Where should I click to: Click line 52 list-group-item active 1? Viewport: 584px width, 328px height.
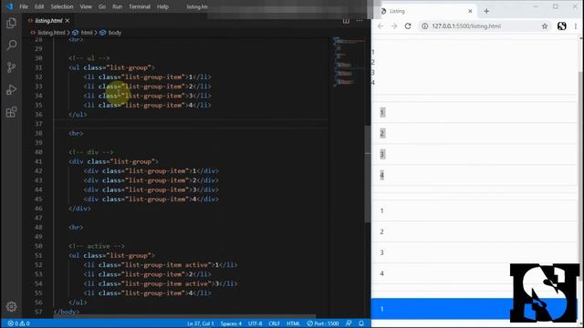(x=161, y=265)
